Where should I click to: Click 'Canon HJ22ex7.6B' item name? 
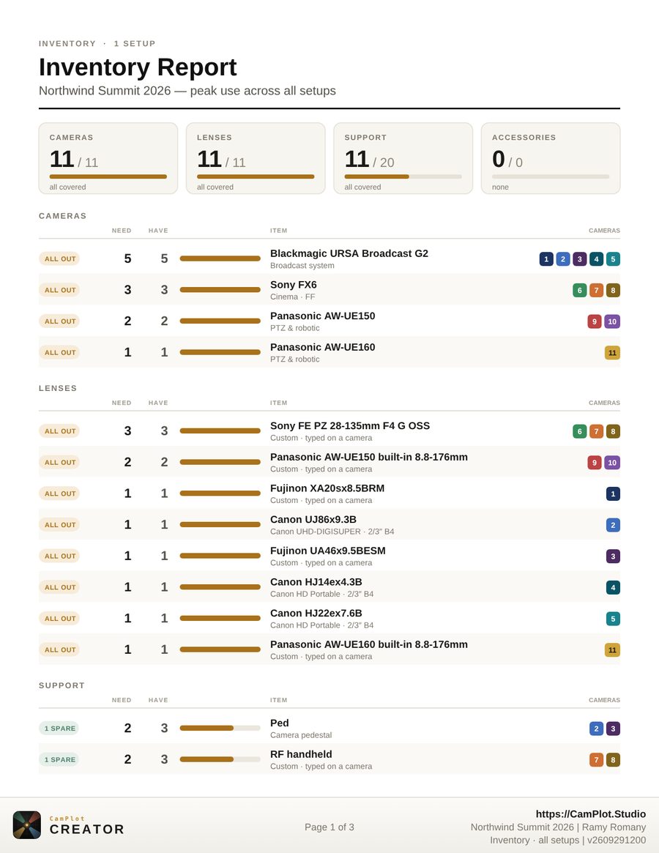(x=316, y=613)
